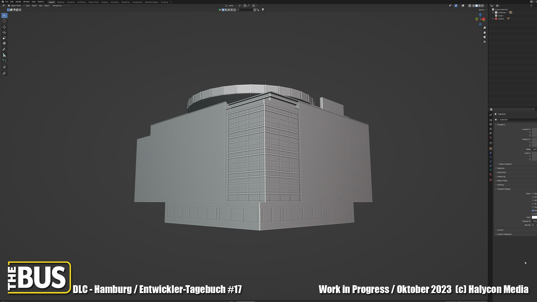
Task: Click the zoom magnifier viewport icon
Action: [x=484, y=28]
